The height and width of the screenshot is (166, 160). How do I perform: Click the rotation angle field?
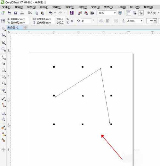[86, 21]
